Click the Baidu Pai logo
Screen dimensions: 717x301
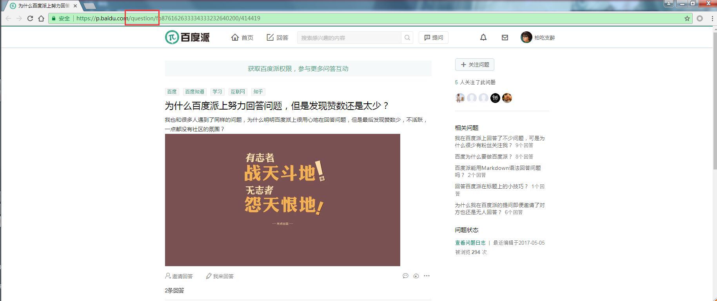tap(187, 37)
